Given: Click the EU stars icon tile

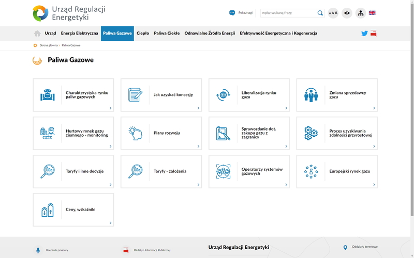Looking at the screenshot, I should pos(311,171).
